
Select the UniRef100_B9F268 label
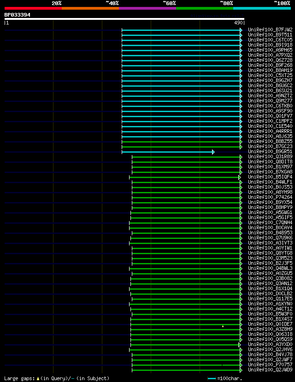point(270,66)
